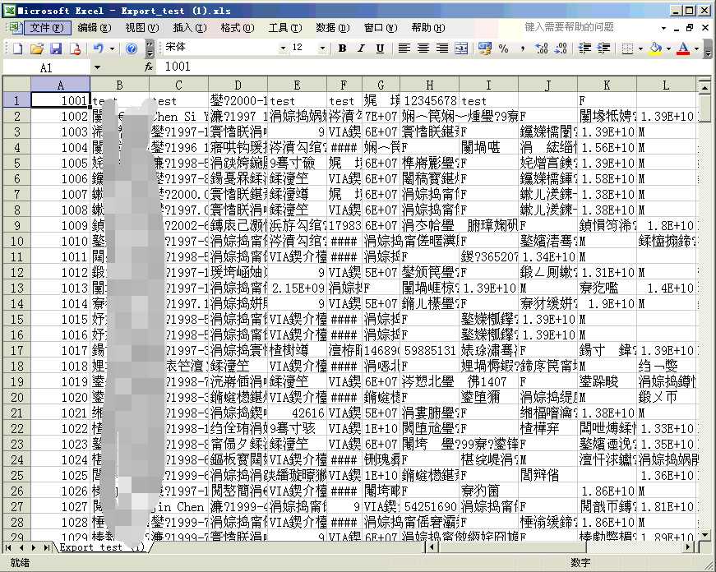This screenshot has height=572, width=716.
Task: Open the 视图(V) menu
Action: pyautogui.click(x=142, y=28)
